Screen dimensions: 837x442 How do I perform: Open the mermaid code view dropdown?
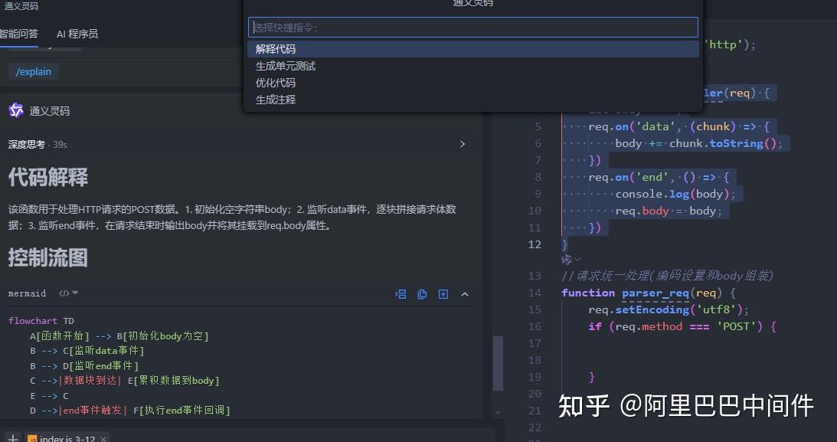(69, 293)
